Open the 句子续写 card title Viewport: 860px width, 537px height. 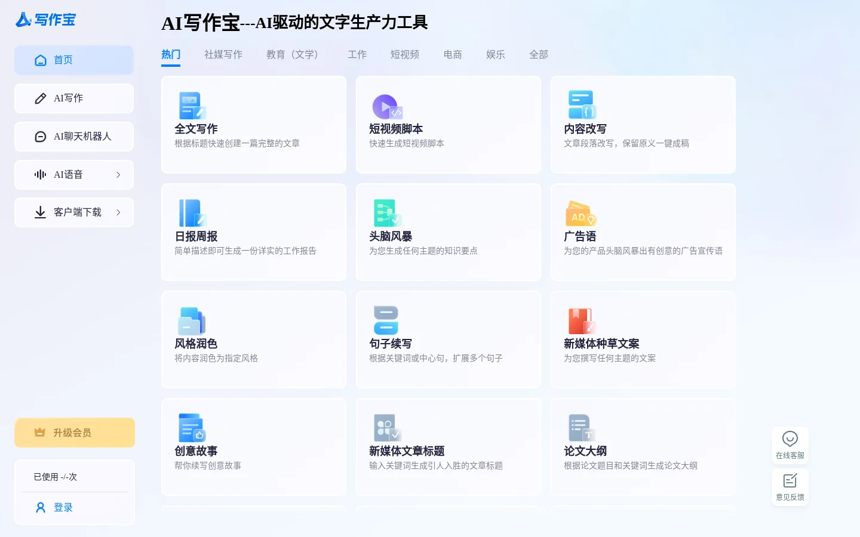coord(391,344)
